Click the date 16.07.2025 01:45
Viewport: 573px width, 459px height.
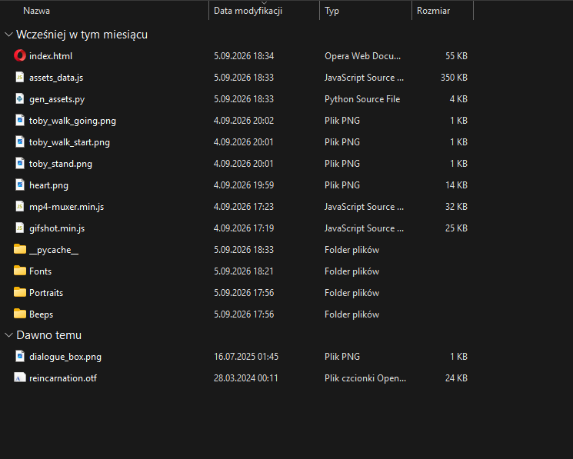pyautogui.click(x=246, y=357)
